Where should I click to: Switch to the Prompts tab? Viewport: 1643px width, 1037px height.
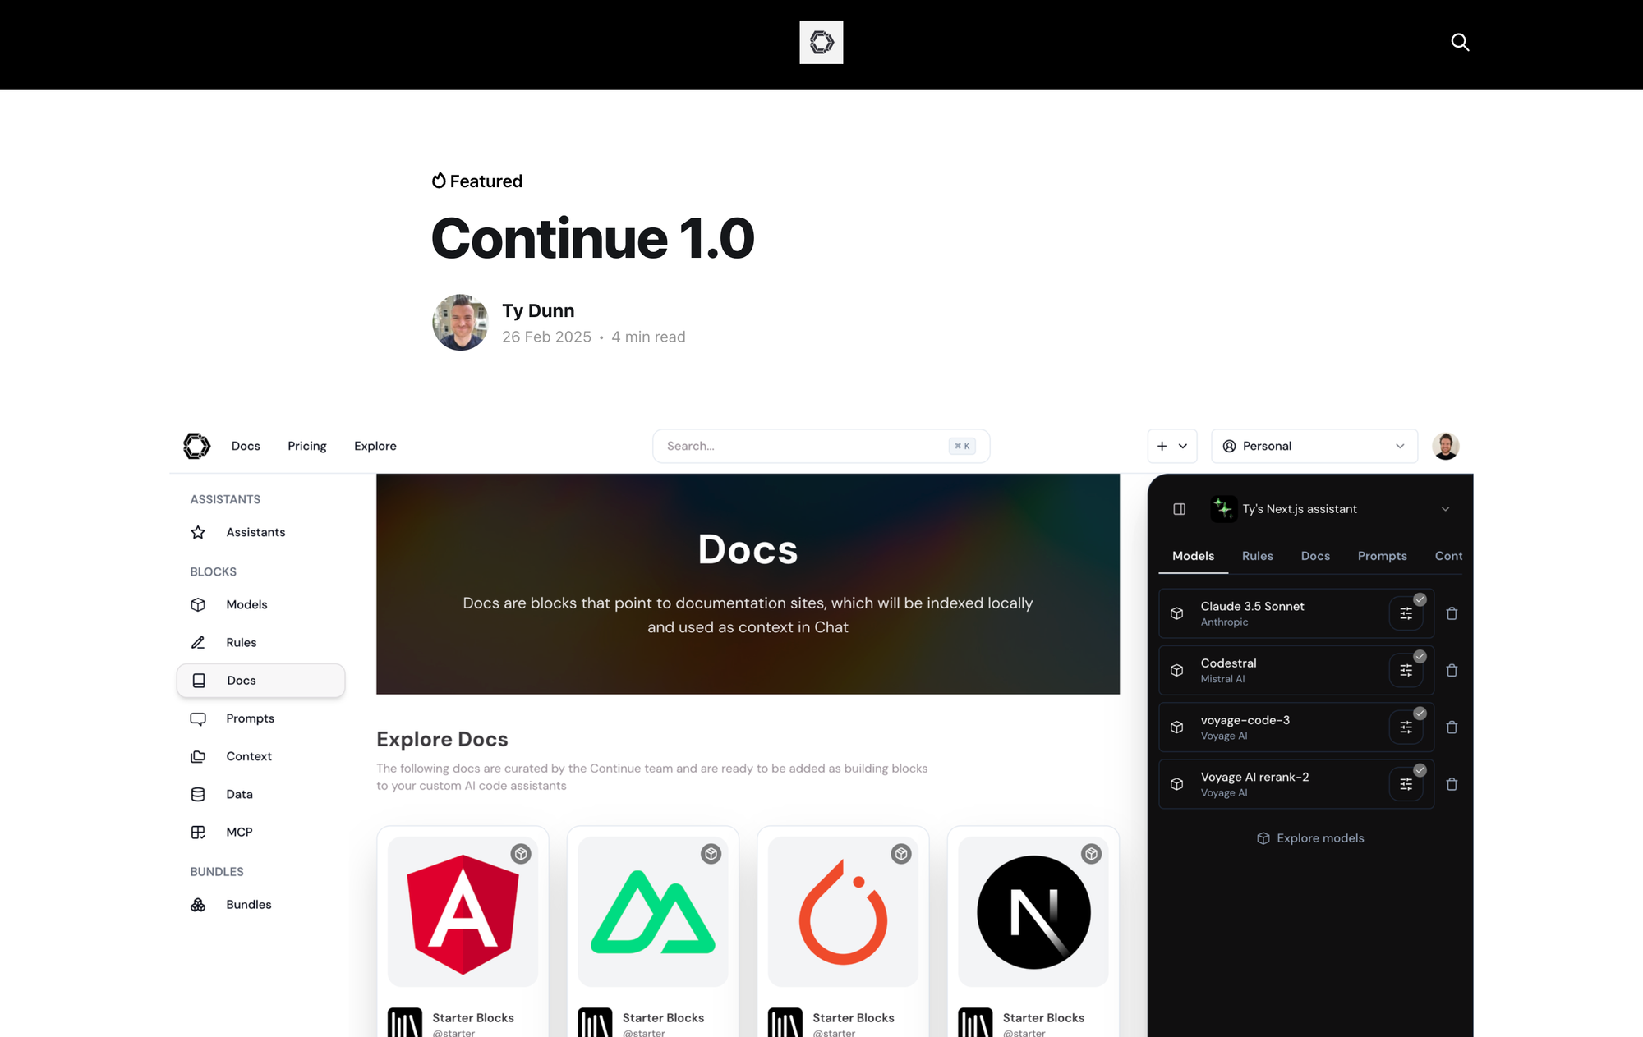(1382, 556)
